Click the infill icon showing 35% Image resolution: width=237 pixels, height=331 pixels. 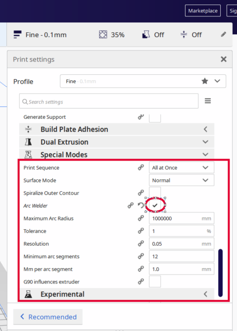pyautogui.click(x=103, y=34)
